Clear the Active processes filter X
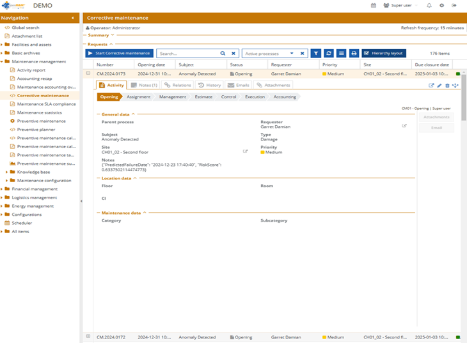 (x=302, y=53)
